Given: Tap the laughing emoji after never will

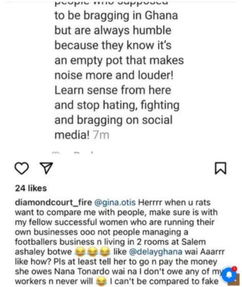Looking at the screenshot, I should pyautogui.click(x=101, y=281).
